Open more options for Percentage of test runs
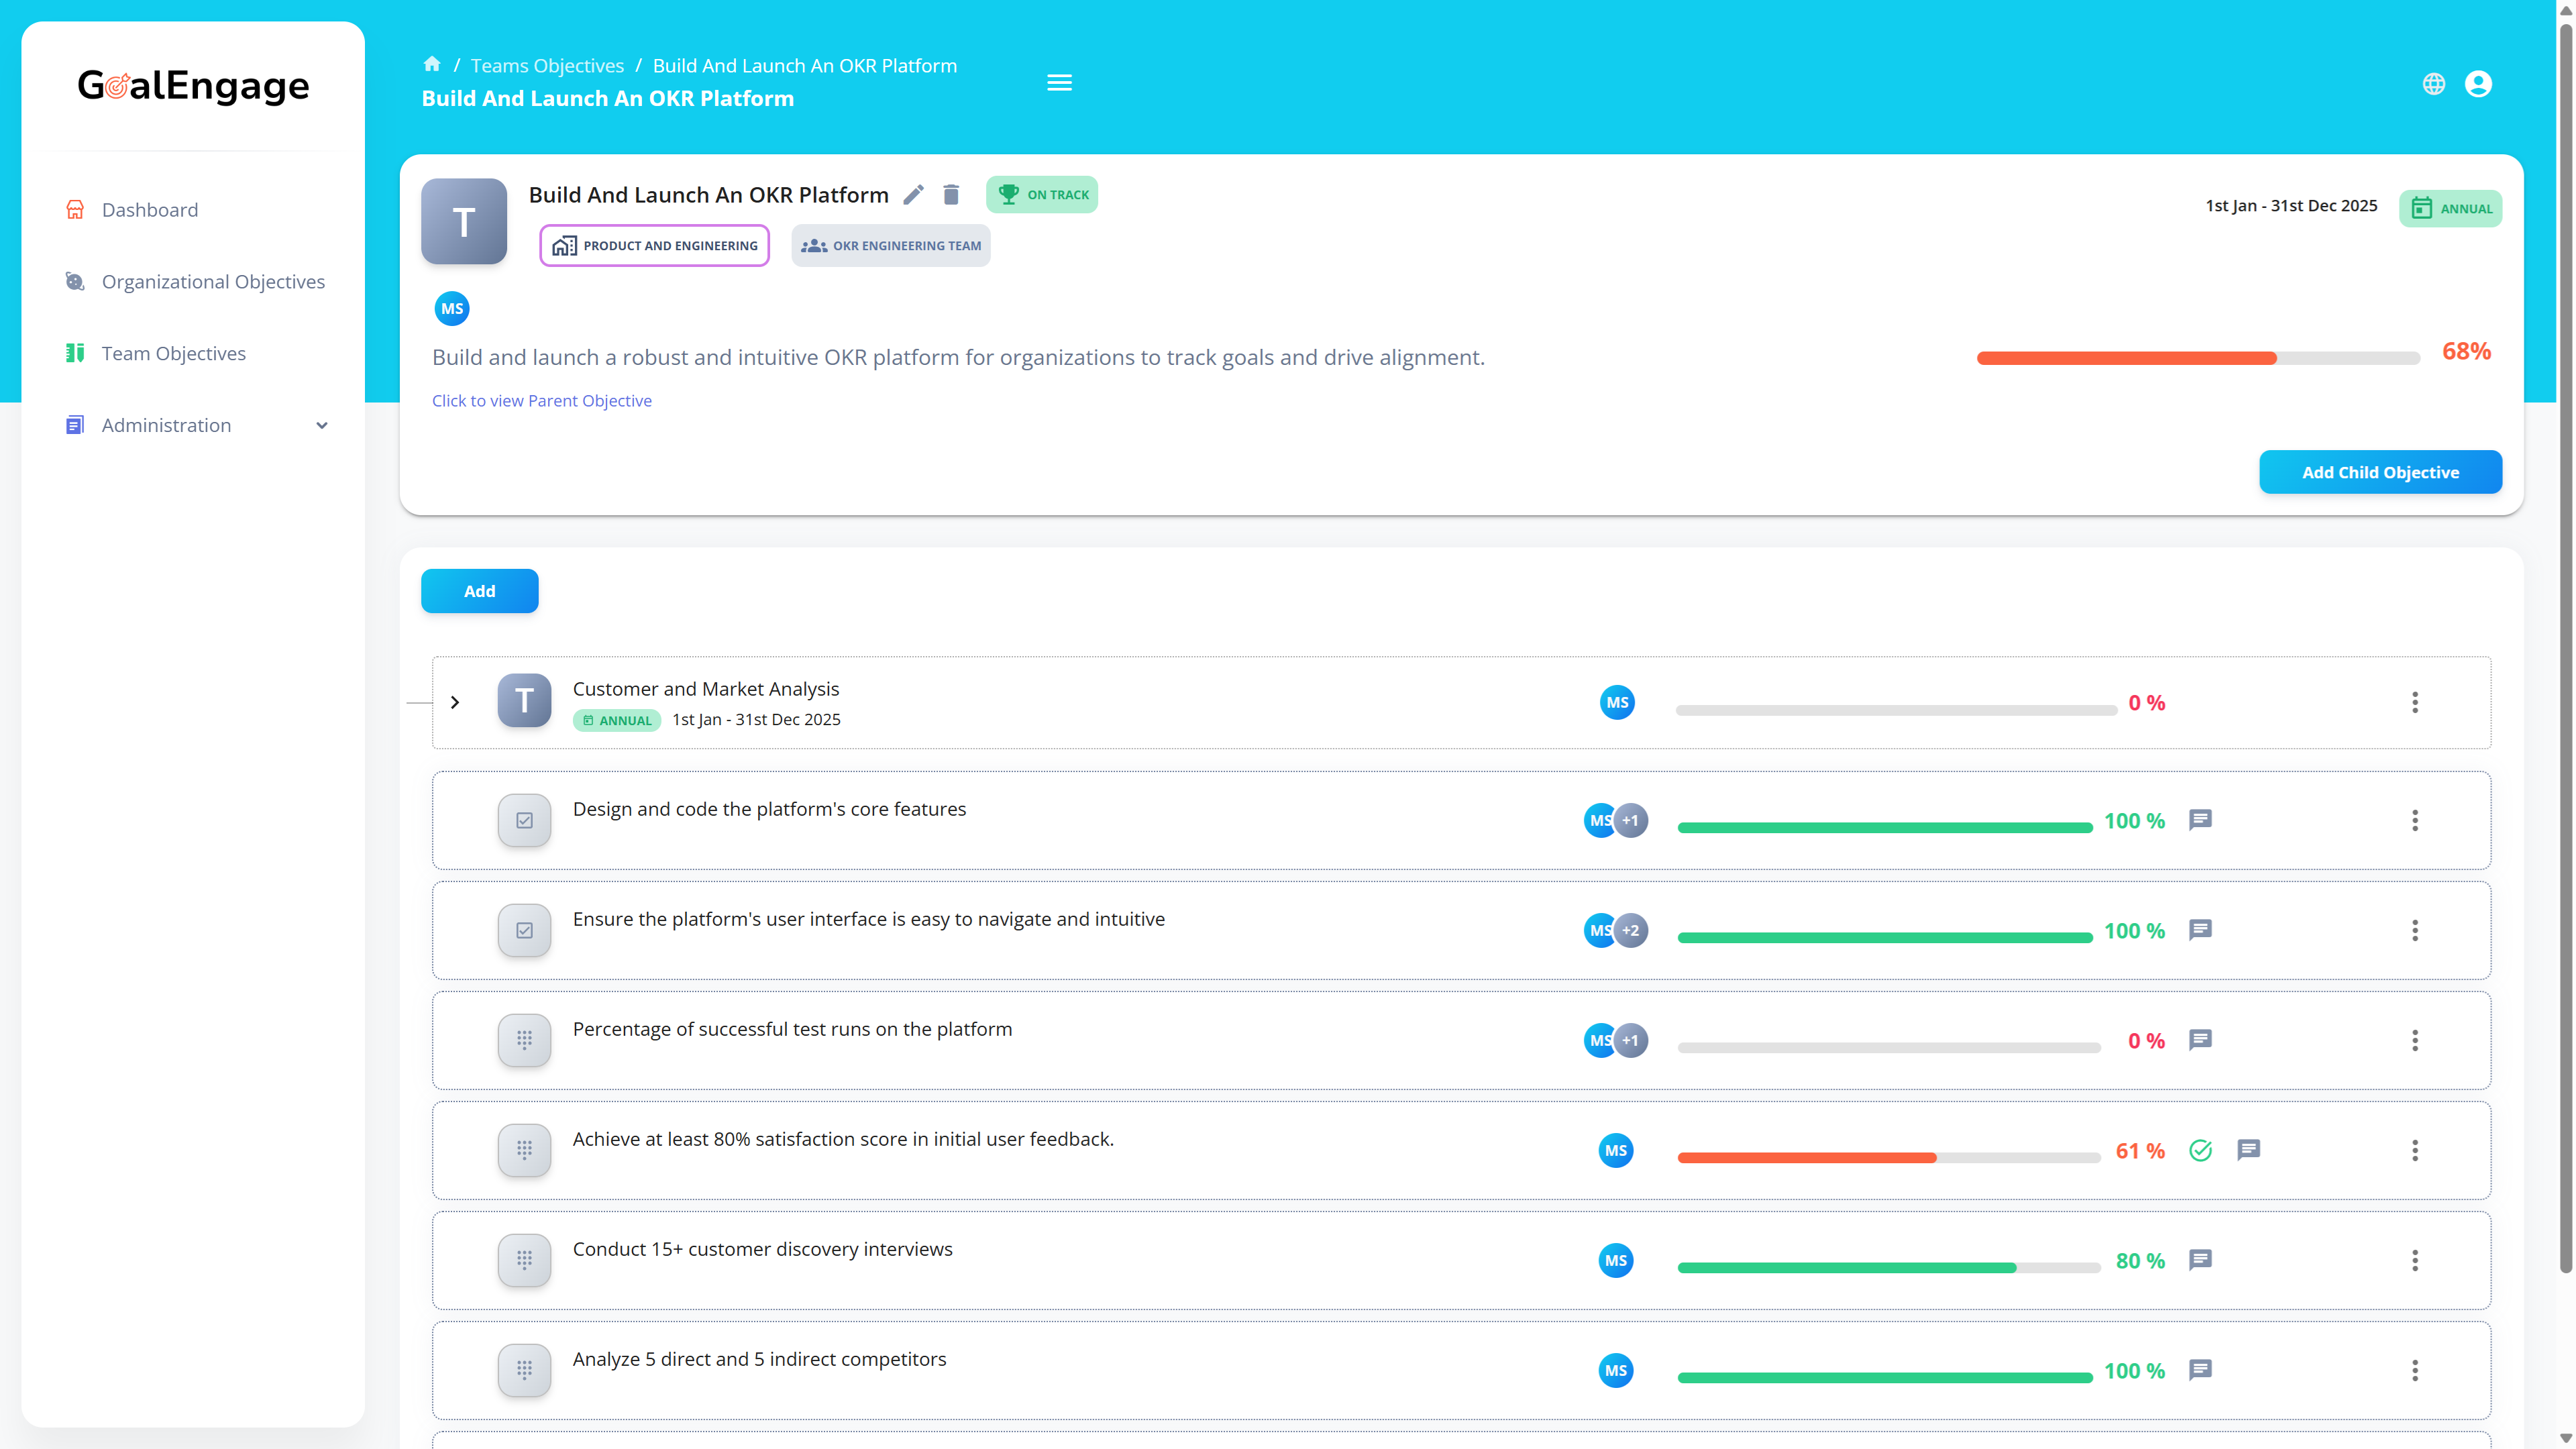Viewport: 2576px width, 1449px height. pos(2415,1041)
